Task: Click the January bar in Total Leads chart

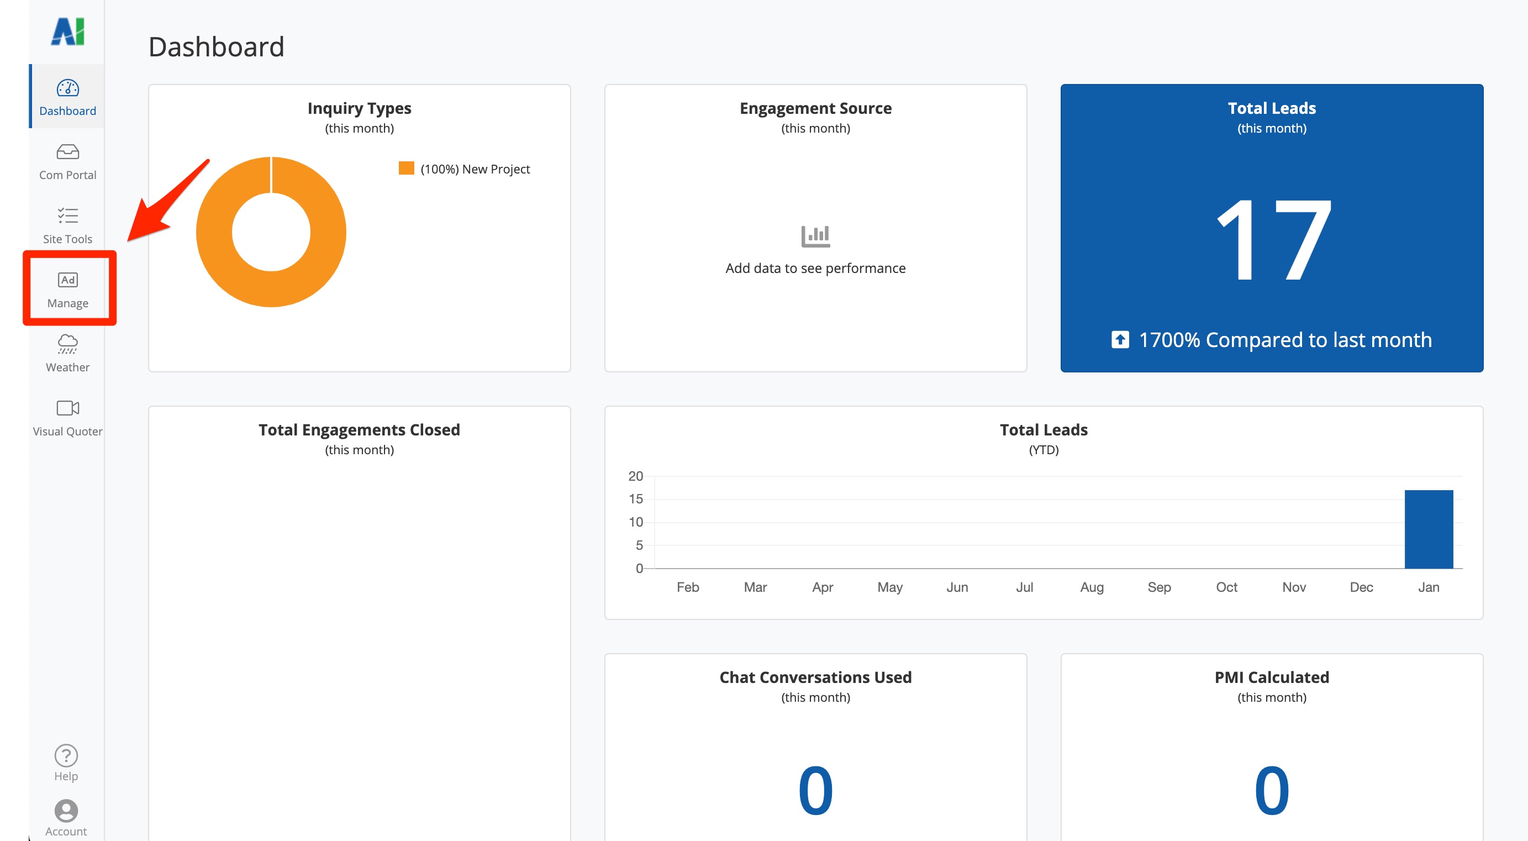Action: point(1428,529)
